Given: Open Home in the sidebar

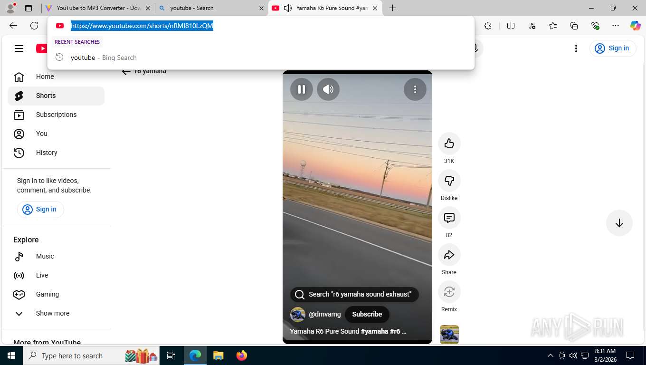Looking at the screenshot, I should tap(56, 77).
